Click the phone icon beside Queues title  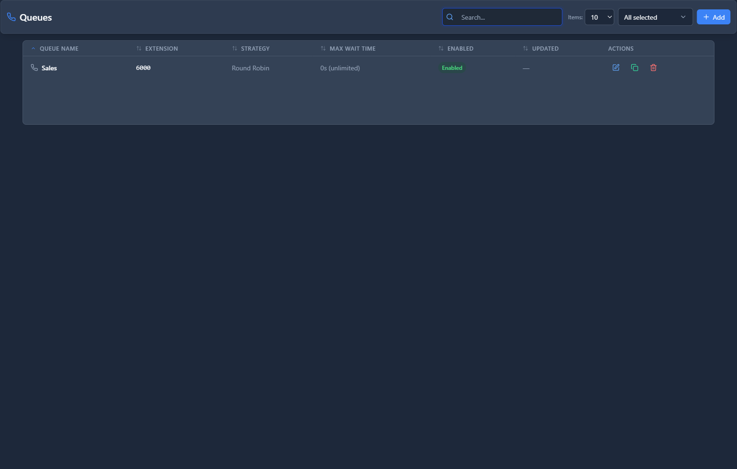[11, 17]
